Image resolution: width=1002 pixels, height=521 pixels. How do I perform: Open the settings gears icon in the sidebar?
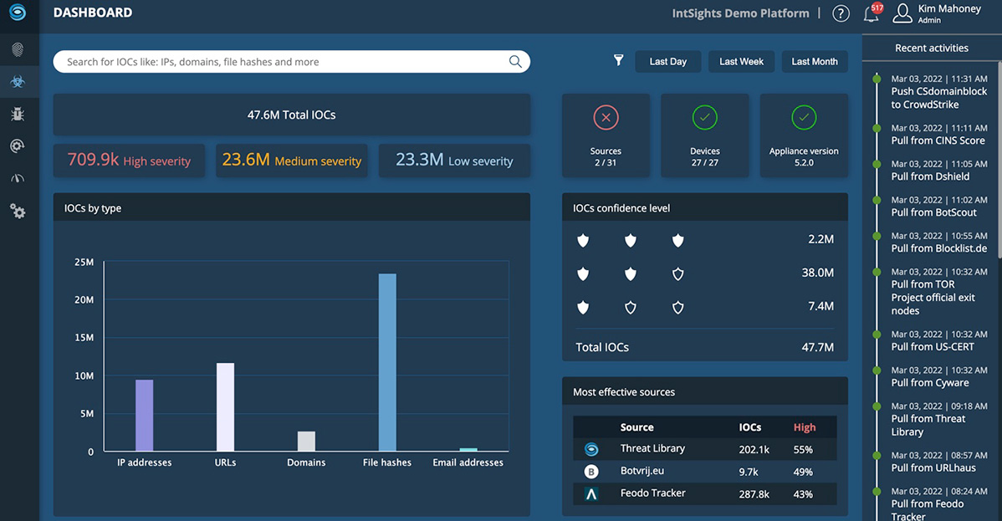[x=18, y=211]
